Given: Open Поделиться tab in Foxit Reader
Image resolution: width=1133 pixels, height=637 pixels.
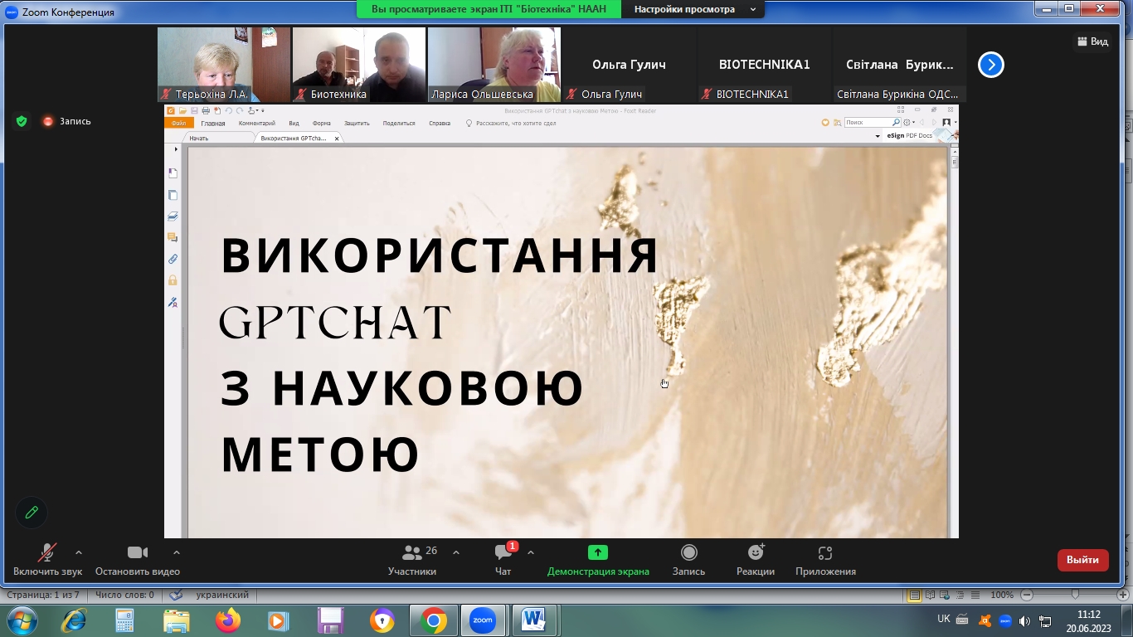Looking at the screenshot, I should (x=399, y=123).
